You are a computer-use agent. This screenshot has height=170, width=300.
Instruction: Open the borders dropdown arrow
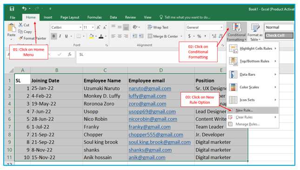83,36
